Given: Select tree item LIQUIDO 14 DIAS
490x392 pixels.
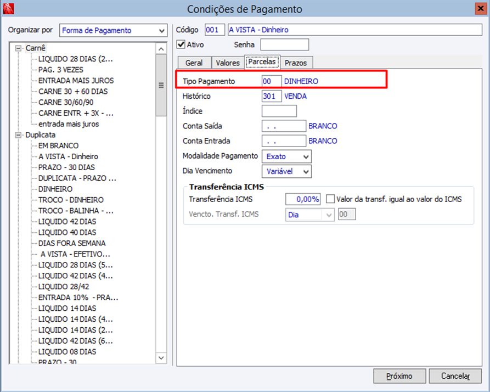Looking at the screenshot, I should click(67, 309).
